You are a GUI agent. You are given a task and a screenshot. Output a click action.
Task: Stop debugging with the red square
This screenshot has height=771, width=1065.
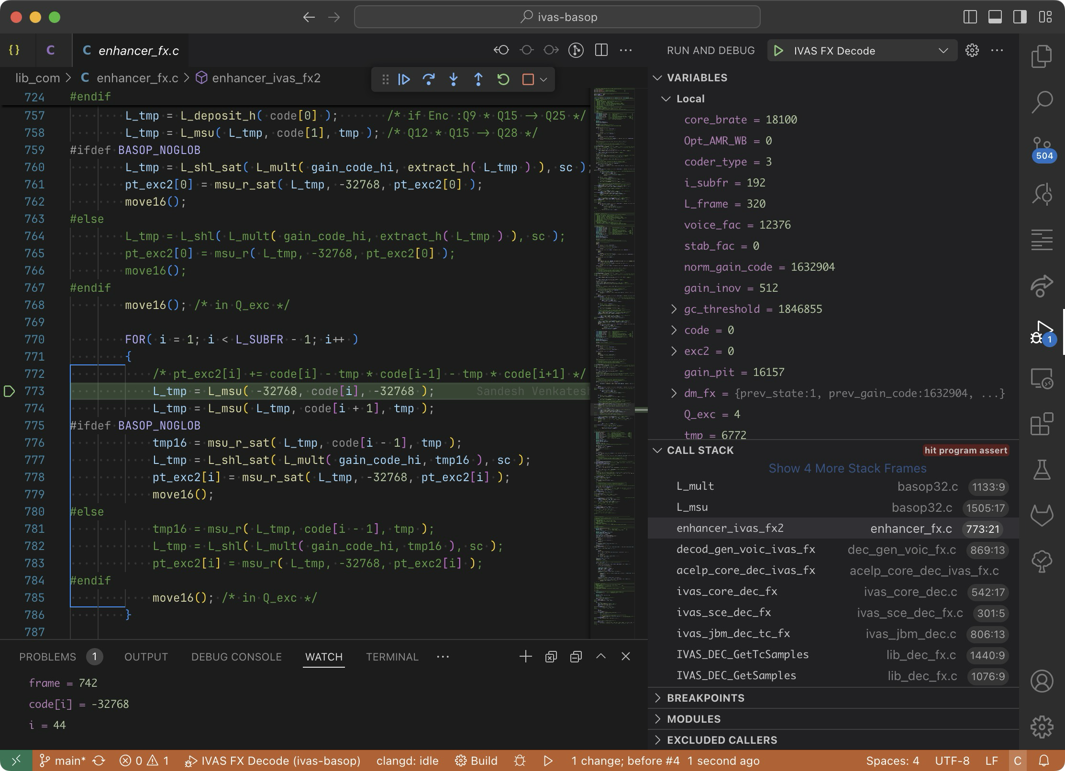pyautogui.click(x=528, y=79)
